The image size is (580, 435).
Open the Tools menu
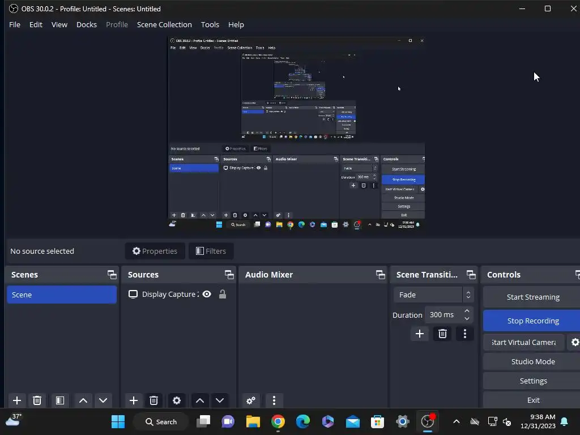tap(210, 24)
